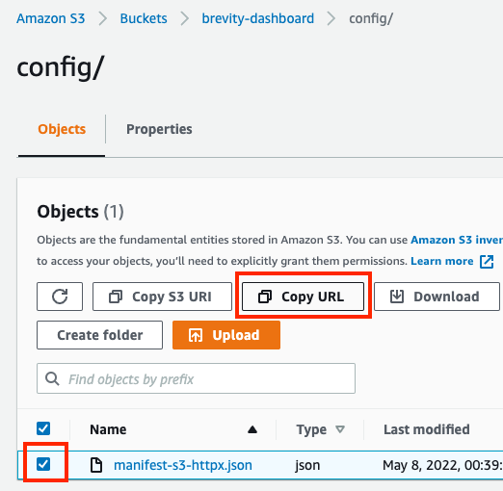Open the Amazon S3 inventory link
This screenshot has width=503, height=491.
(457, 240)
